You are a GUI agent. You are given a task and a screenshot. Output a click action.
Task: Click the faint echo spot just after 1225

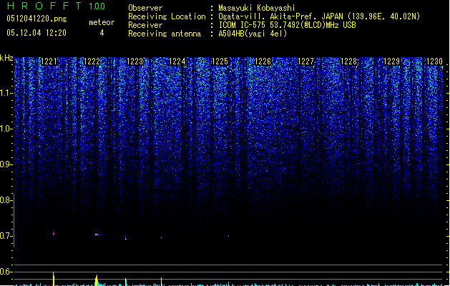click(228, 236)
